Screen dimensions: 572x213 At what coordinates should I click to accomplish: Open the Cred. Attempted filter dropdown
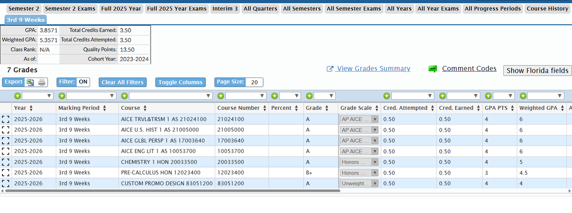[x=413, y=96]
